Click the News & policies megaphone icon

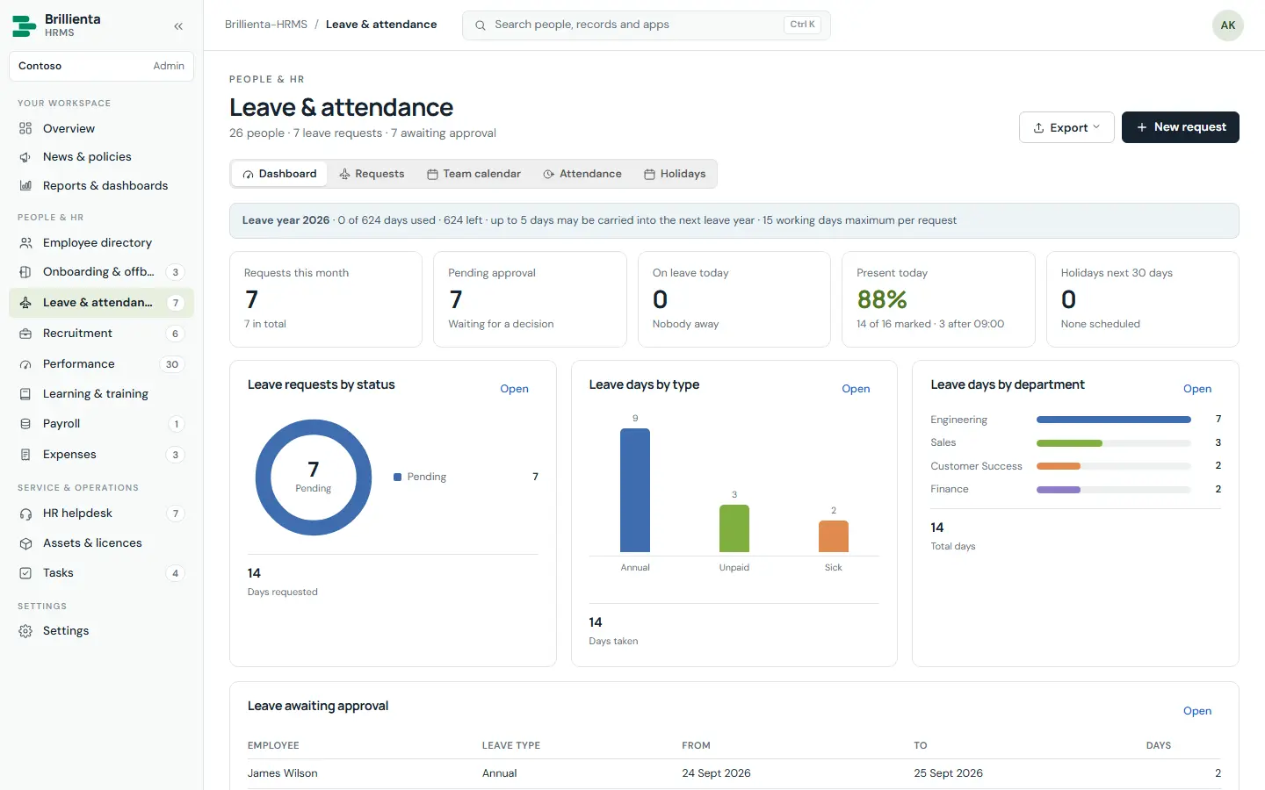click(x=25, y=157)
